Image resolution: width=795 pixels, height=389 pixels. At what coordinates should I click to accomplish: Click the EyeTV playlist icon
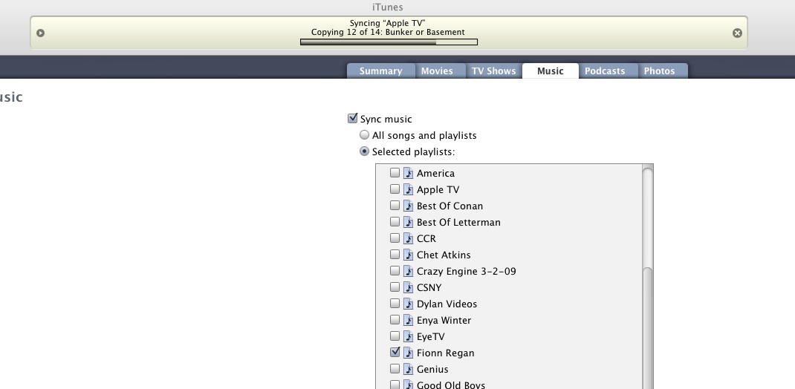408,336
